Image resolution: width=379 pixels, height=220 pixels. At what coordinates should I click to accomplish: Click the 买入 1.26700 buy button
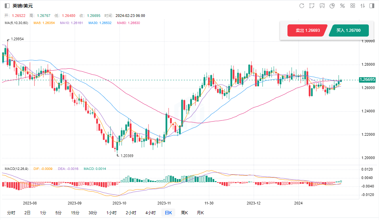pos(348,30)
